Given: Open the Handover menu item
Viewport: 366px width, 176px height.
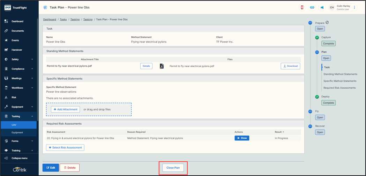Looking at the screenshot, I should (x=17, y=50).
